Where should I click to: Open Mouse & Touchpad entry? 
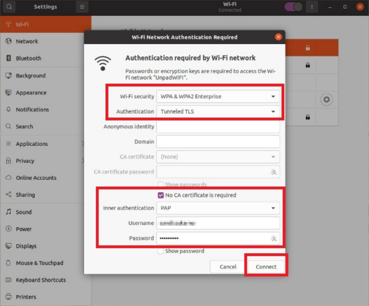click(x=46, y=263)
